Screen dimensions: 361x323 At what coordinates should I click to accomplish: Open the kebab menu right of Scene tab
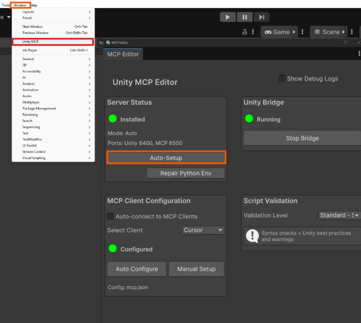pyautogui.click(x=352, y=32)
